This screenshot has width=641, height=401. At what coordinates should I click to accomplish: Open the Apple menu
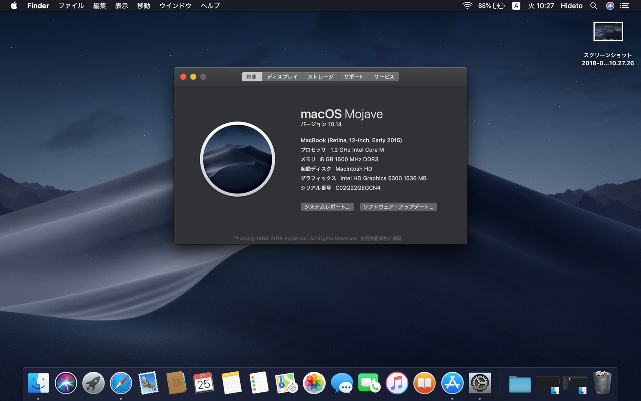click(x=13, y=6)
